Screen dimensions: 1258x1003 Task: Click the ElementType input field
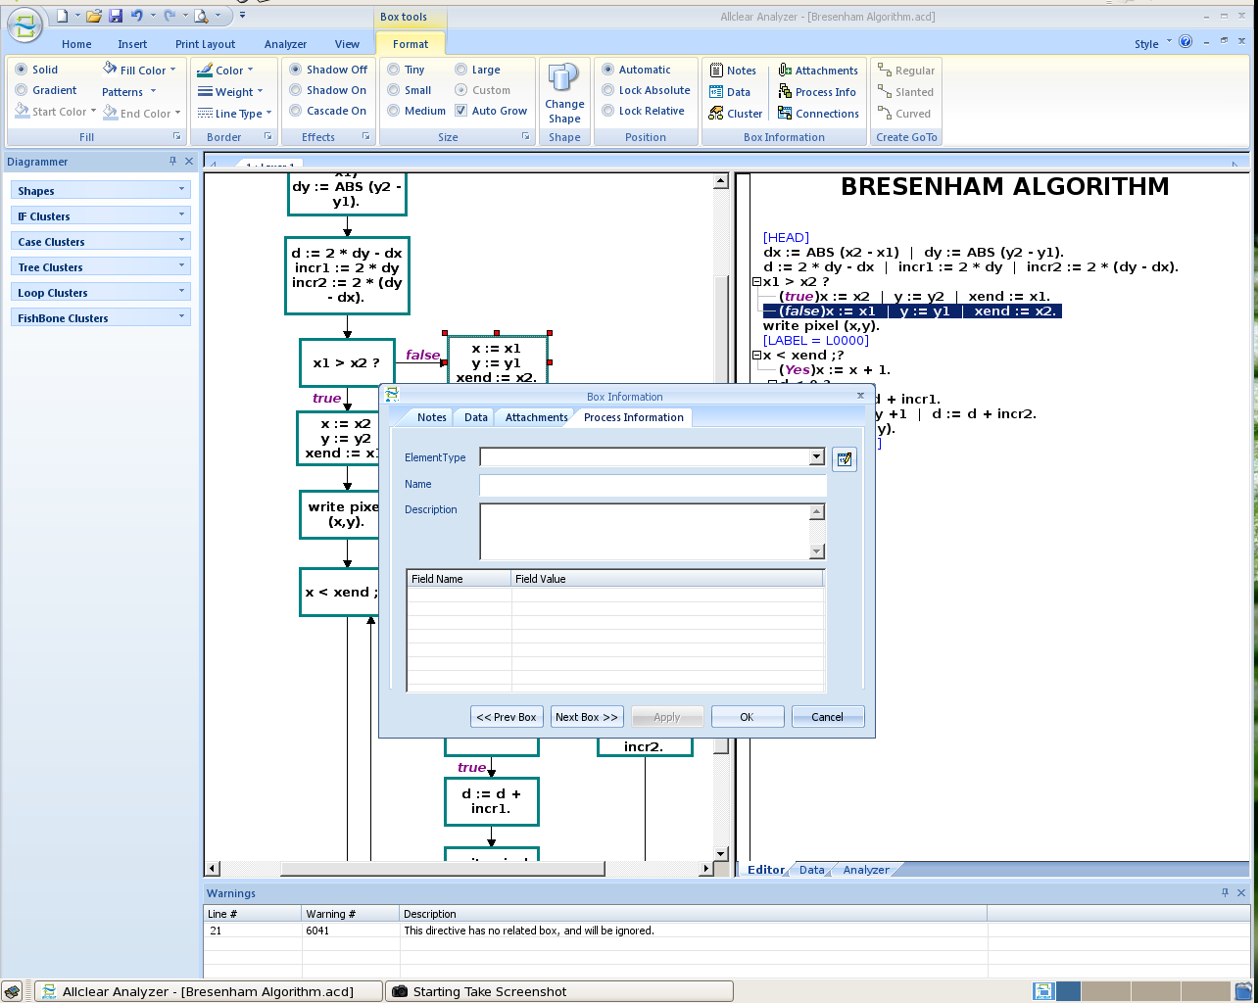coord(647,456)
